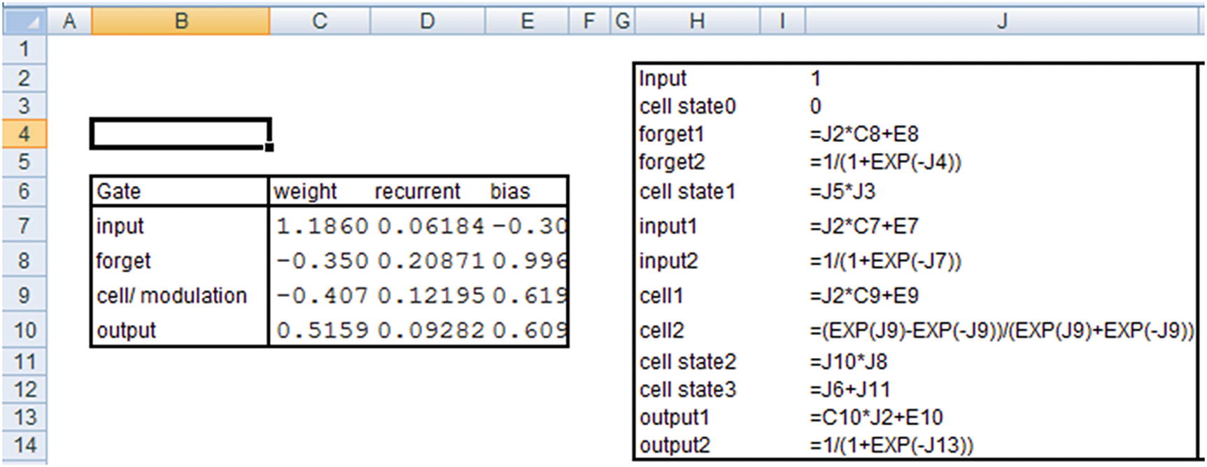Screen dimensions: 1207x467
Task: Click the 'cell state3' label
Action: [x=688, y=389]
